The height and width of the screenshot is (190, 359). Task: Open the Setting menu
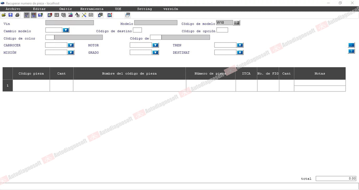(x=144, y=9)
